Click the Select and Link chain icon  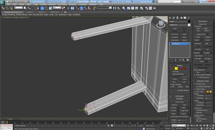click(3, 8)
